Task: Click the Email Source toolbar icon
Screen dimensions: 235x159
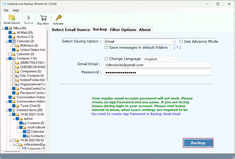Action: click(x=12, y=17)
